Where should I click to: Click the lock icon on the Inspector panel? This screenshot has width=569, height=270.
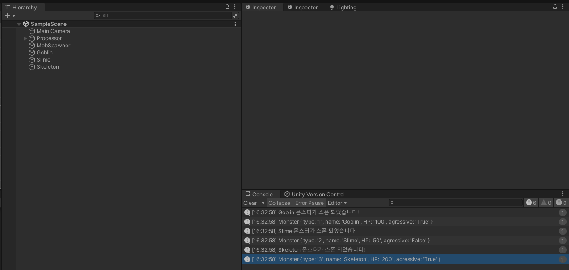coord(555,7)
